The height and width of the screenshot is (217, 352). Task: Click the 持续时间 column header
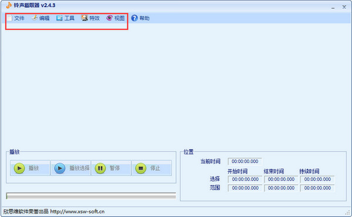309,171
